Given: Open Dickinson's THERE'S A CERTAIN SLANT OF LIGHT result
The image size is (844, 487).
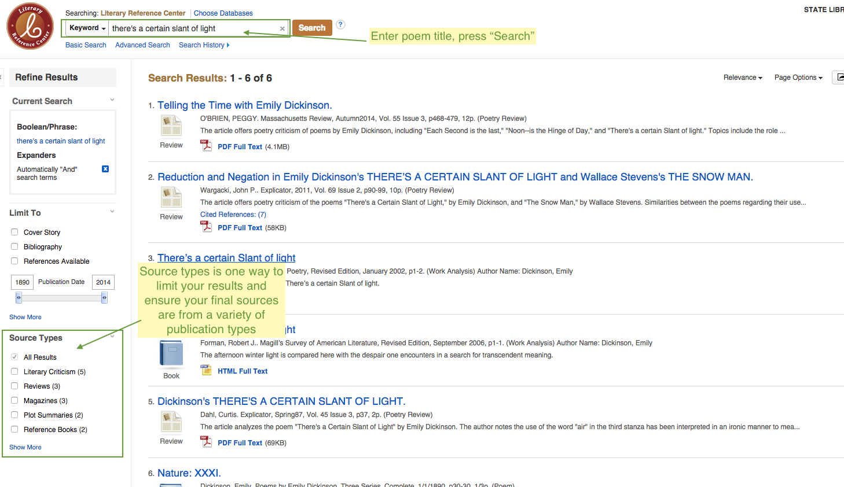Looking at the screenshot, I should 281,401.
